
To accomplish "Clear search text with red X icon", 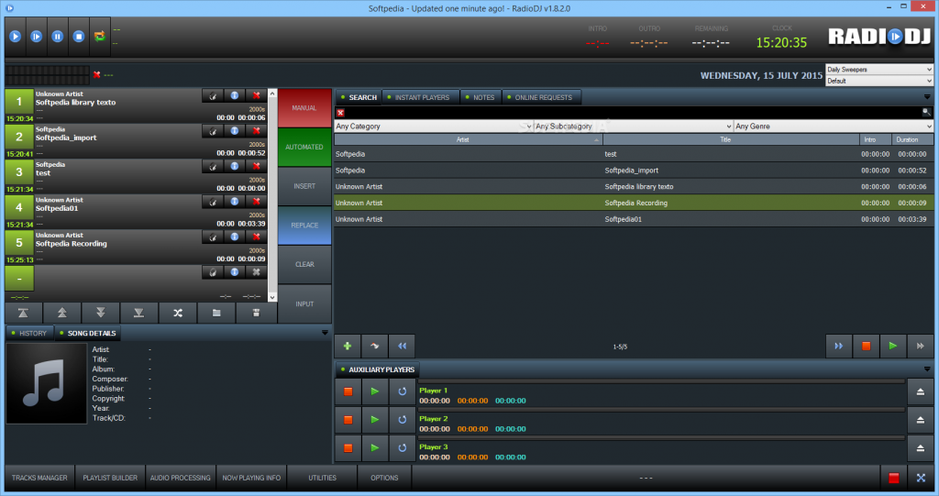I will coord(340,113).
